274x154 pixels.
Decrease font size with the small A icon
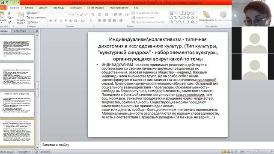[x=86, y=15]
